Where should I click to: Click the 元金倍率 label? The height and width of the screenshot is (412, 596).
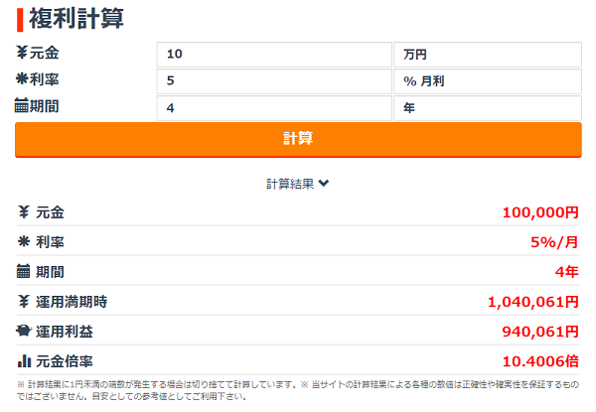pos(65,361)
